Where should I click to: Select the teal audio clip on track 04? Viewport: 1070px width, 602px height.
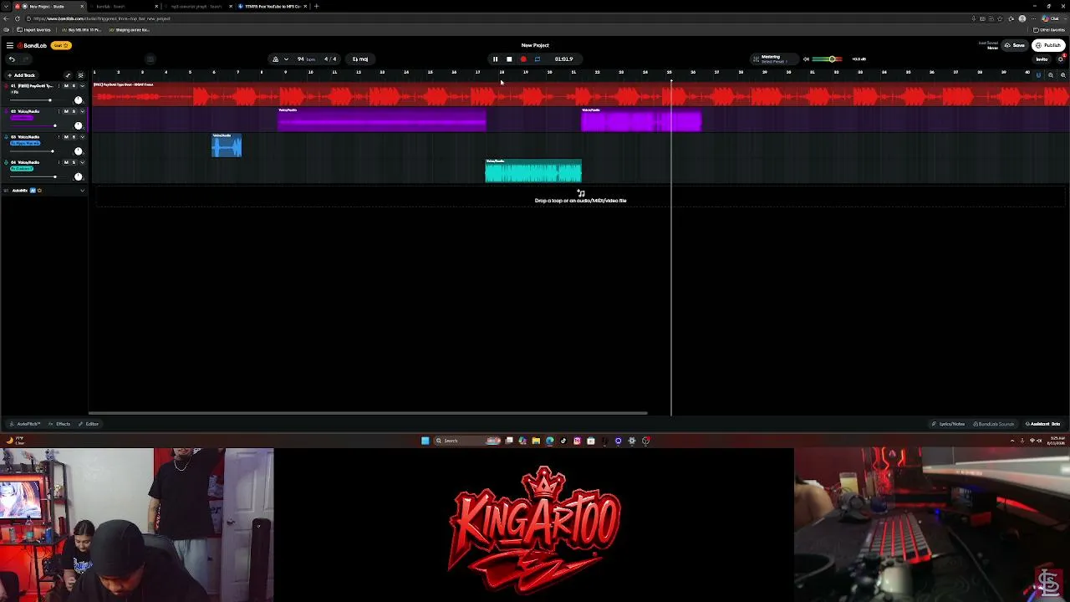coord(533,171)
